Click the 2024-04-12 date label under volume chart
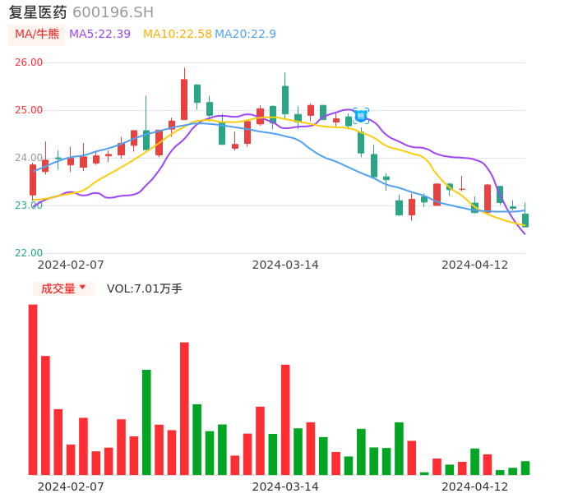 475,486
